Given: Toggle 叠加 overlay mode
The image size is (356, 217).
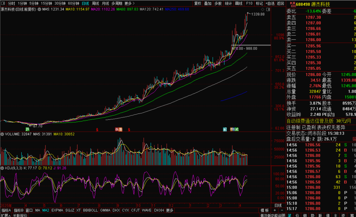Looking at the screenshot, I should [208, 3].
